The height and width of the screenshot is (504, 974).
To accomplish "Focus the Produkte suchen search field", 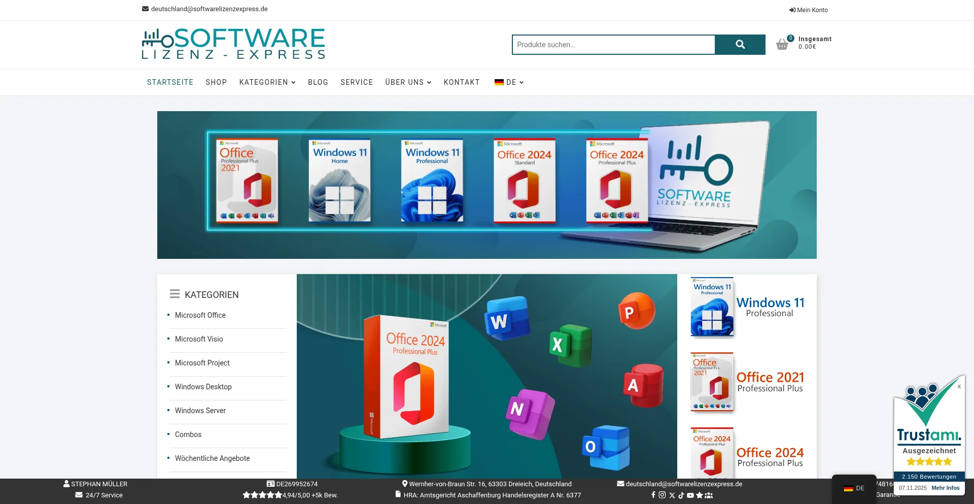I will tap(613, 45).
